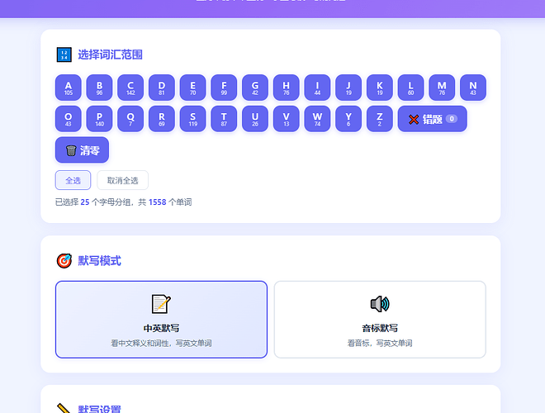Toggle the letter C group with 142 words
Viewport: 545px width, 413px height.
click(x=130, y=88)
